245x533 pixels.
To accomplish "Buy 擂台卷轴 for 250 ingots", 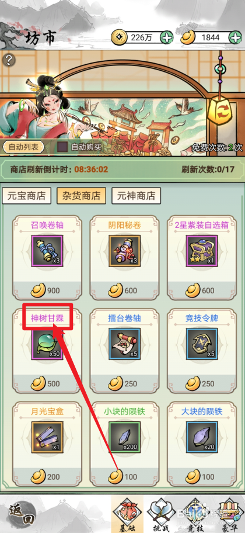I will (x=124, y=383).
